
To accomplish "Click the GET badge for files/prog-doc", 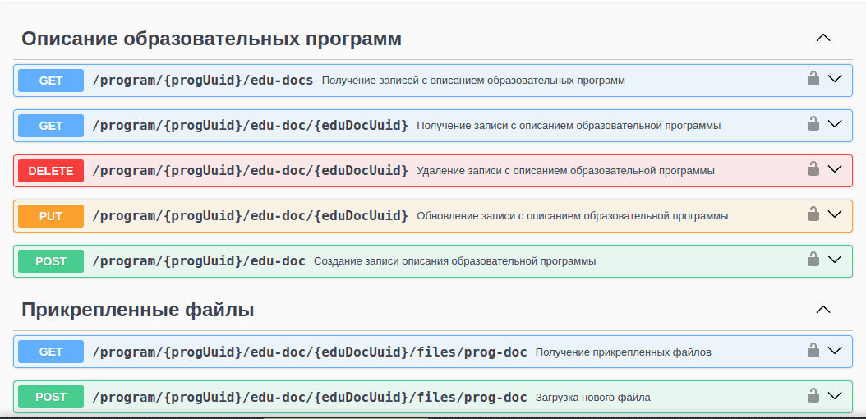I will [51, 352].
